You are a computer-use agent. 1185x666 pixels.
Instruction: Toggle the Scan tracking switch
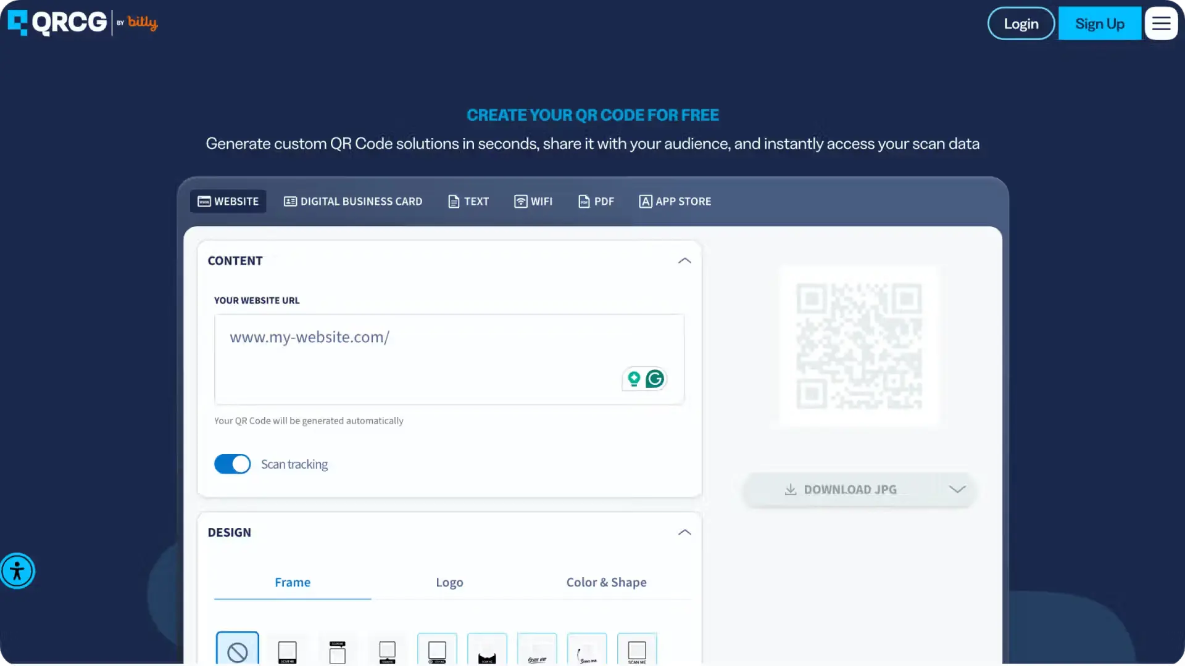coord(232,464)
